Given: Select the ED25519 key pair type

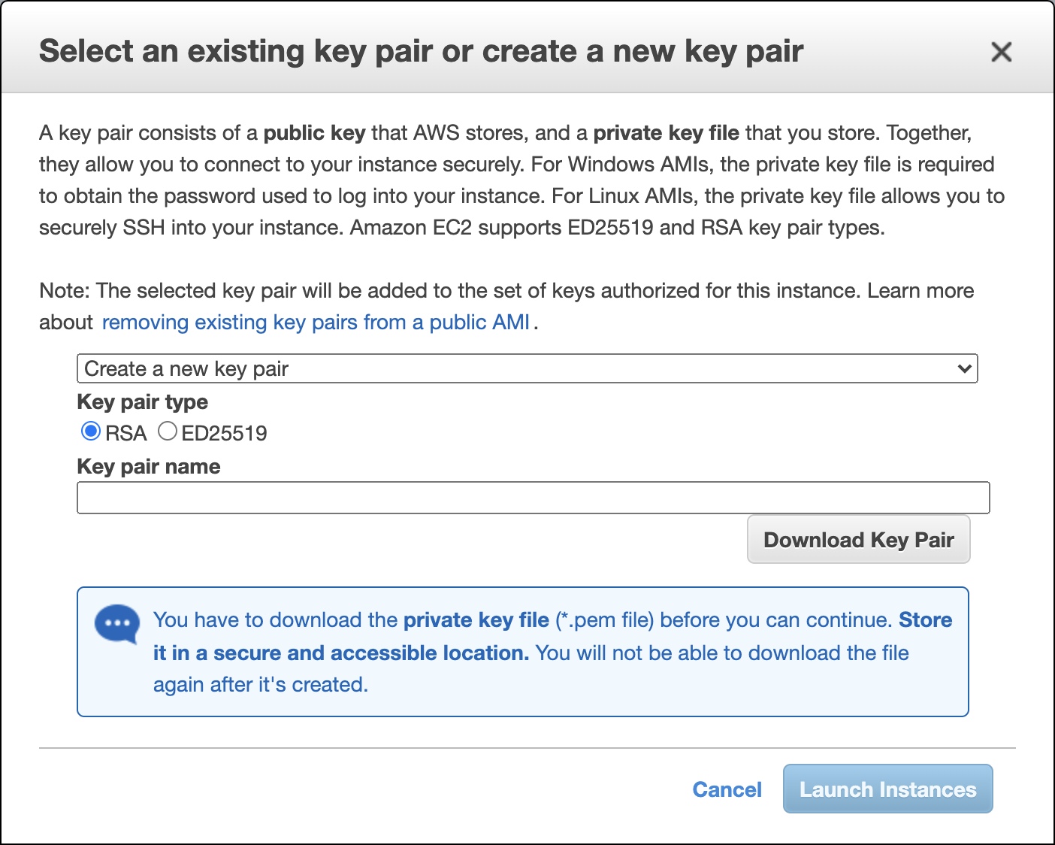Looking at the screenshot, I should (x=167, y=431).
